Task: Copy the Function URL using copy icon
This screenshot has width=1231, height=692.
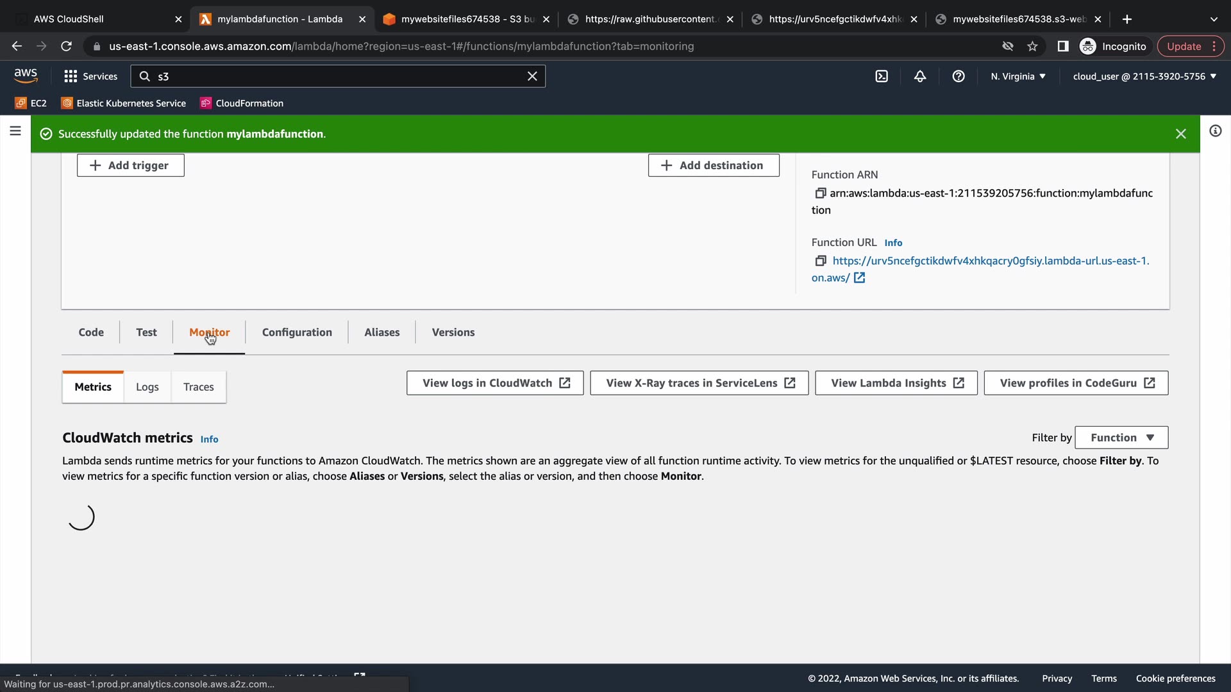Action: (x=820, y=261)
